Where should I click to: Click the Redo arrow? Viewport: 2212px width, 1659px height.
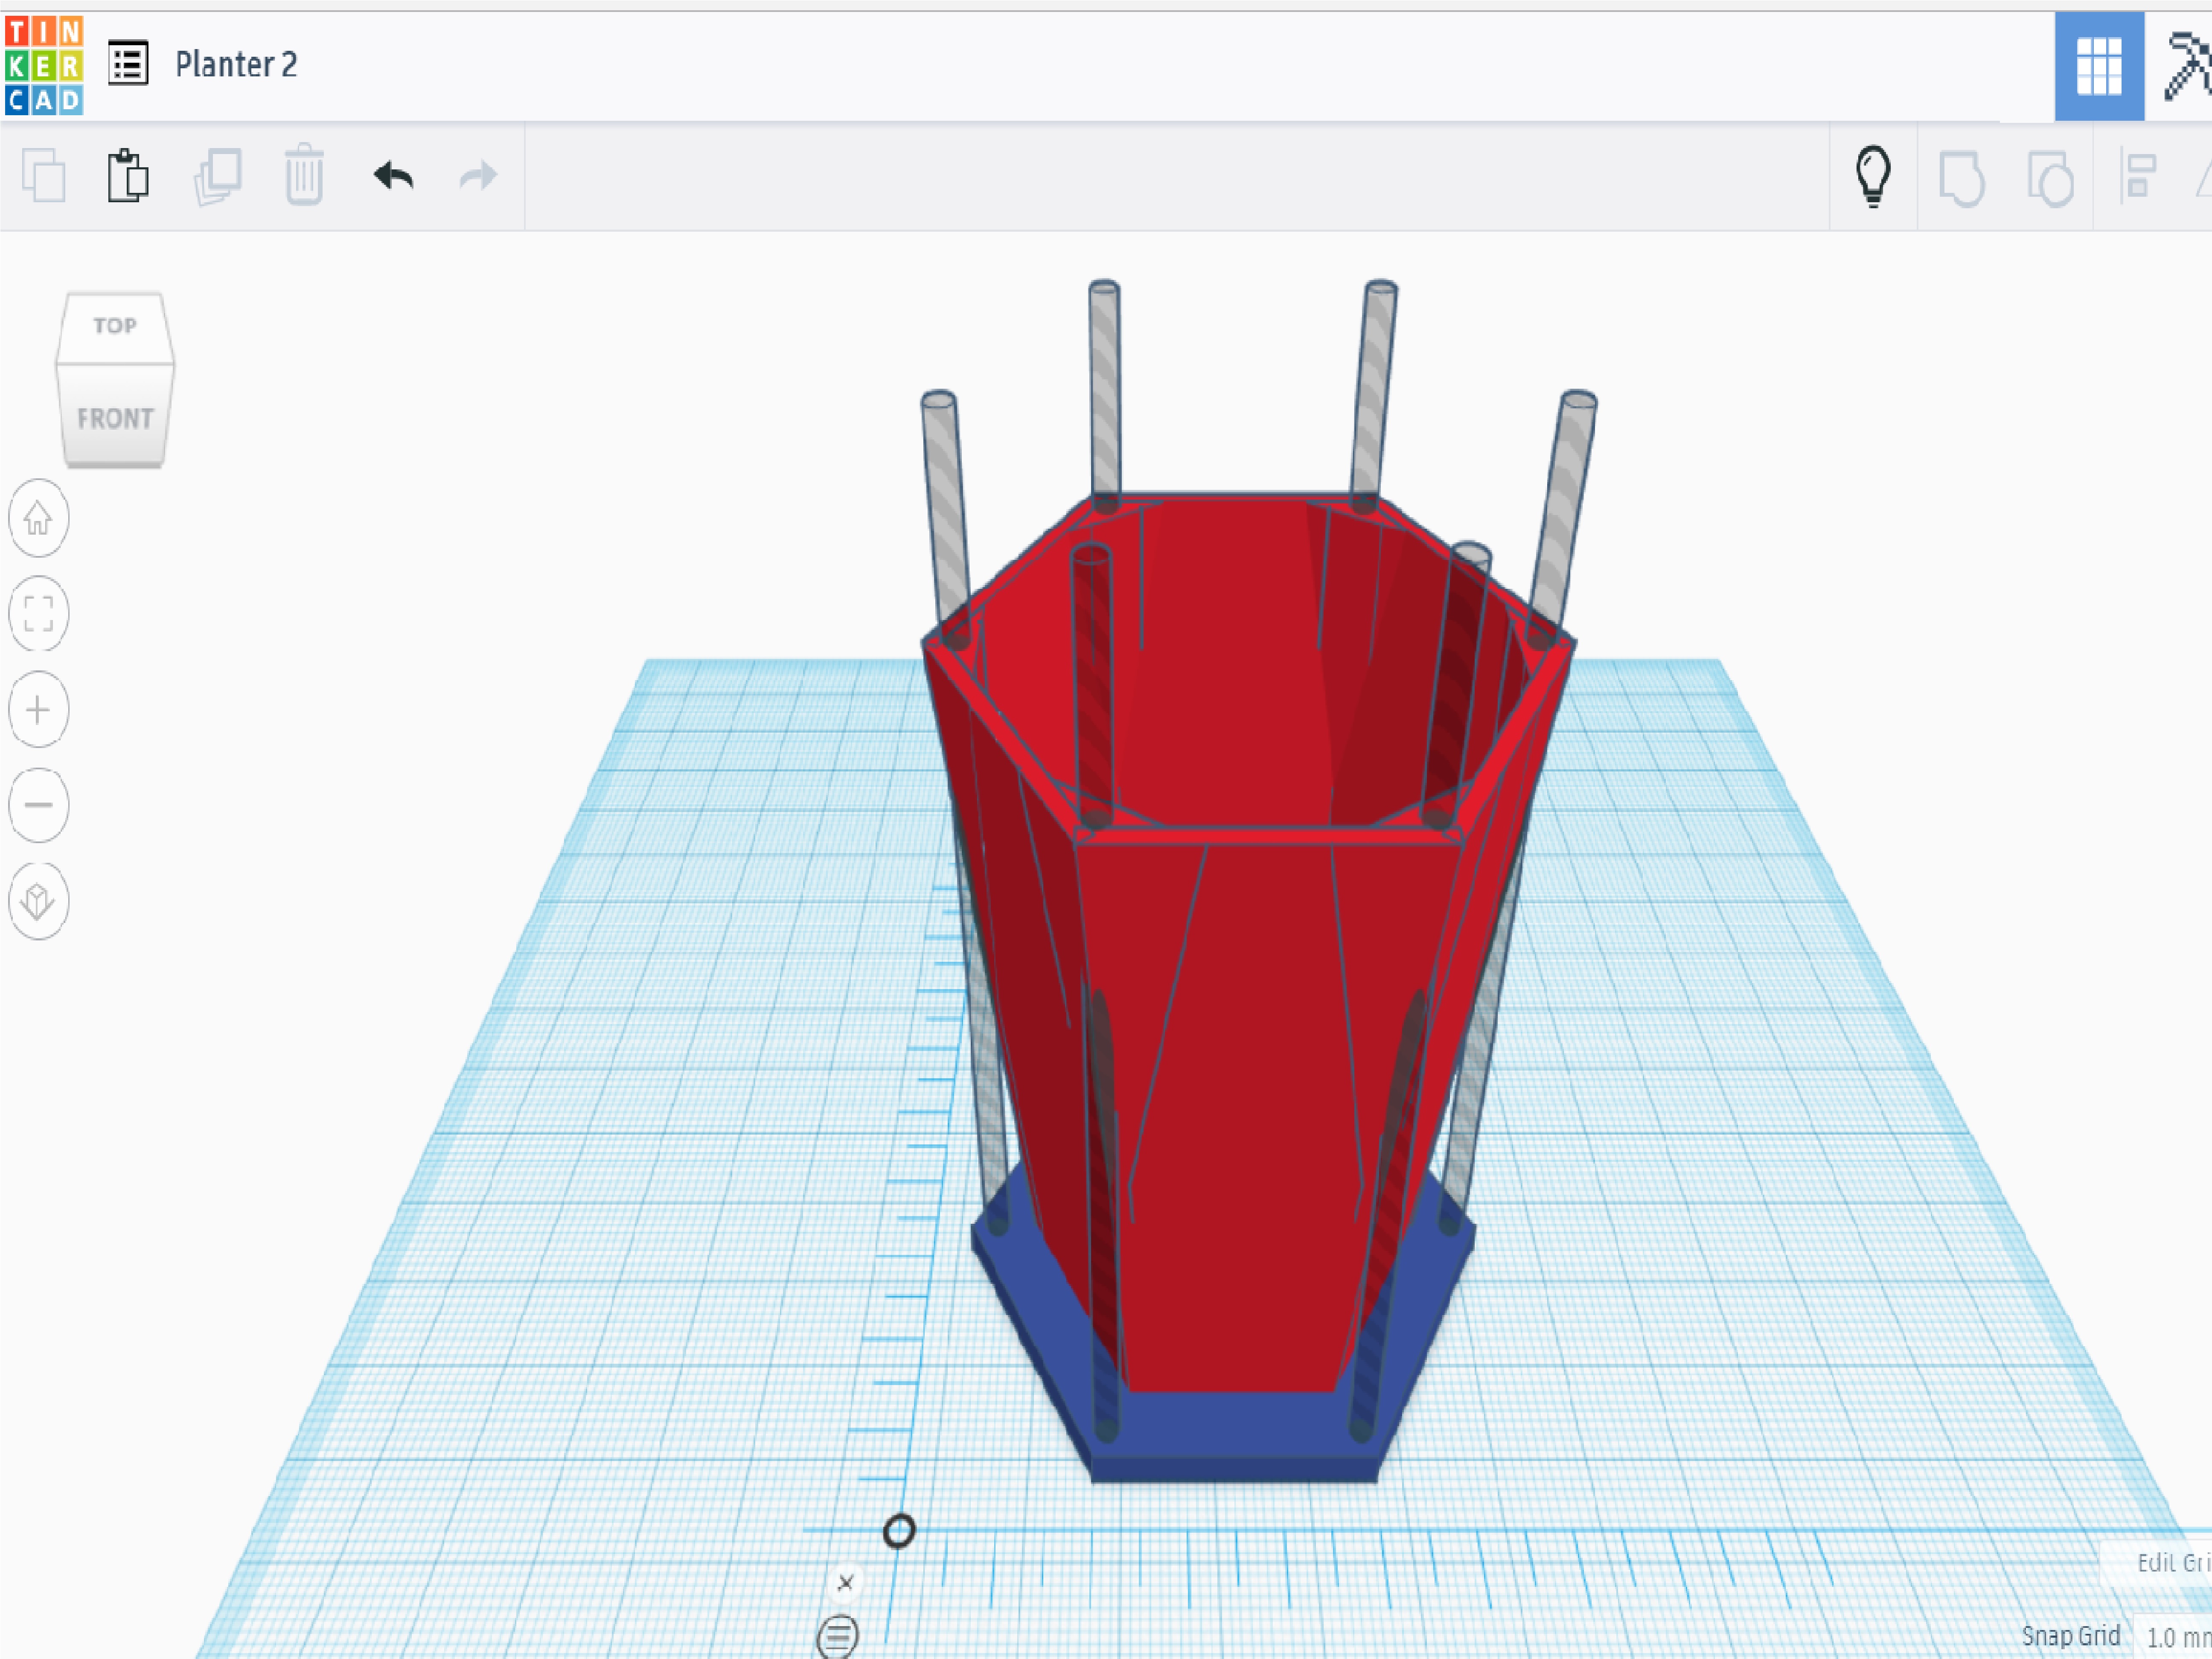(478, 176)
